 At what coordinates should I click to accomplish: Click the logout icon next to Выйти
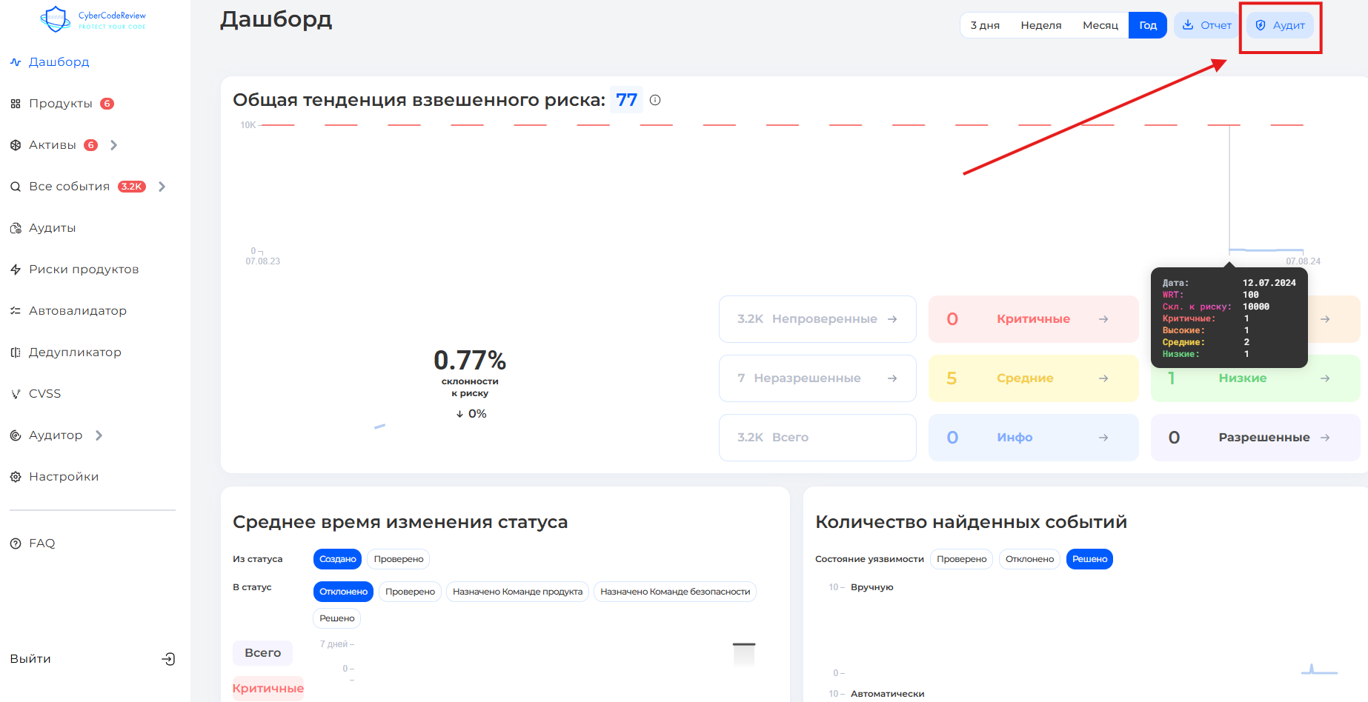(168, 659)
